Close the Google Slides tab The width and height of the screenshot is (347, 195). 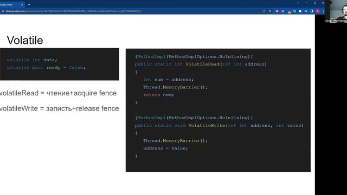[x=22, y=5]
